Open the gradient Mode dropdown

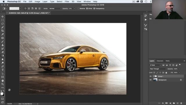point(55,8)
